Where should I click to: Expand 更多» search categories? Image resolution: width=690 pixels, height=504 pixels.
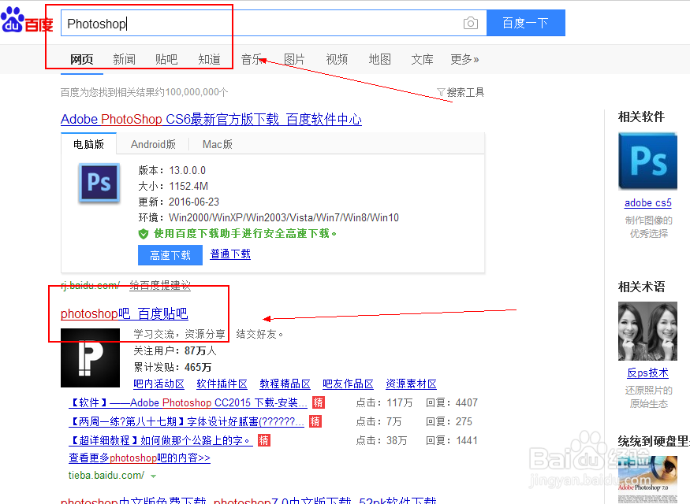click(464, 59)
